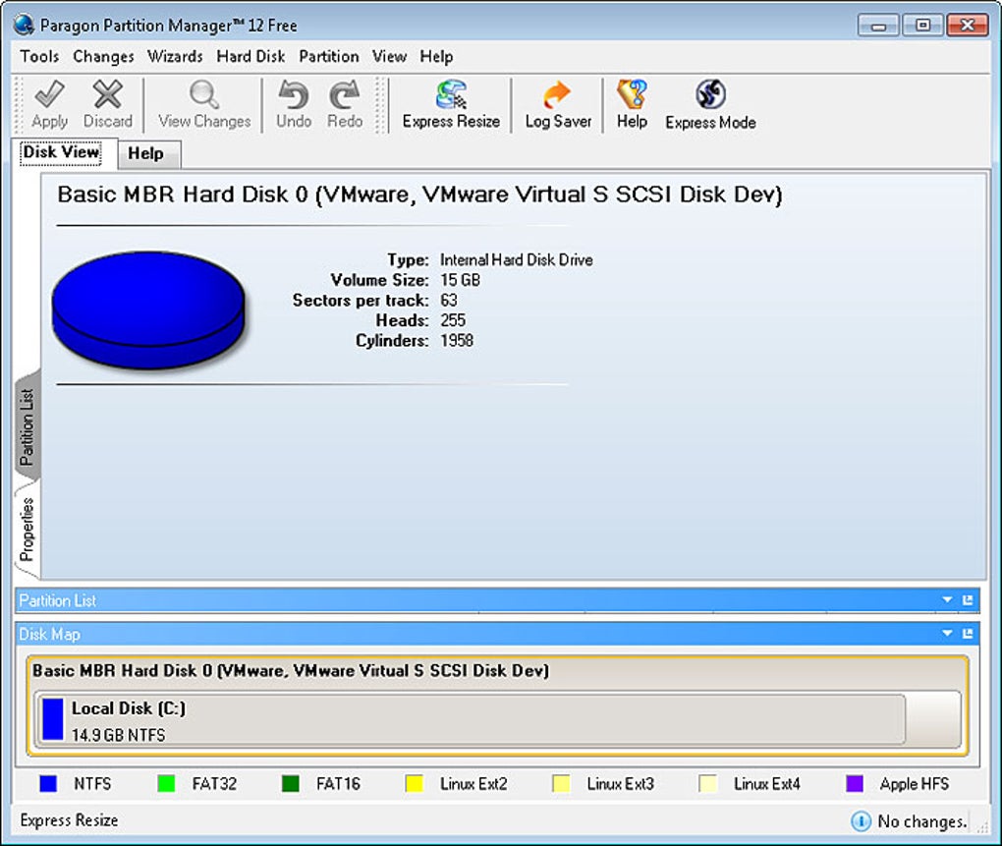Click unallocated space after Local Disk (C:)
The image size is (1002, 846).
click(x=933, y=719)
